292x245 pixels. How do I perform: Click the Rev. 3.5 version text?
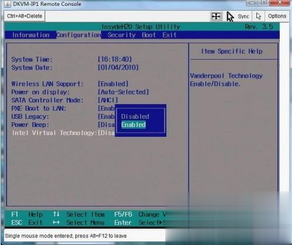tap(259, 26)
